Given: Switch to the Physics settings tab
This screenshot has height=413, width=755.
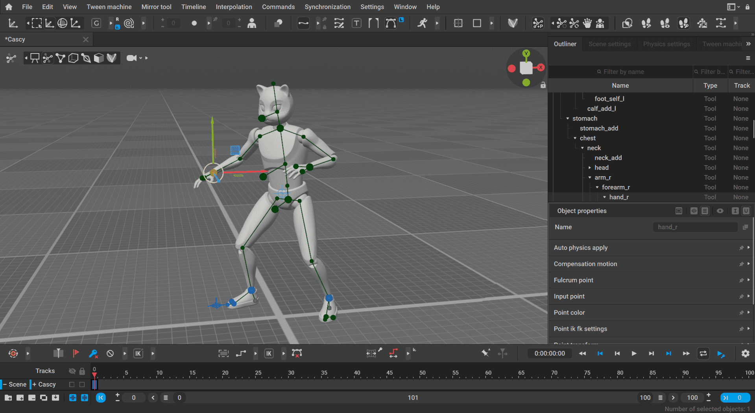Looking at the screenshot, I should (666, 44).
